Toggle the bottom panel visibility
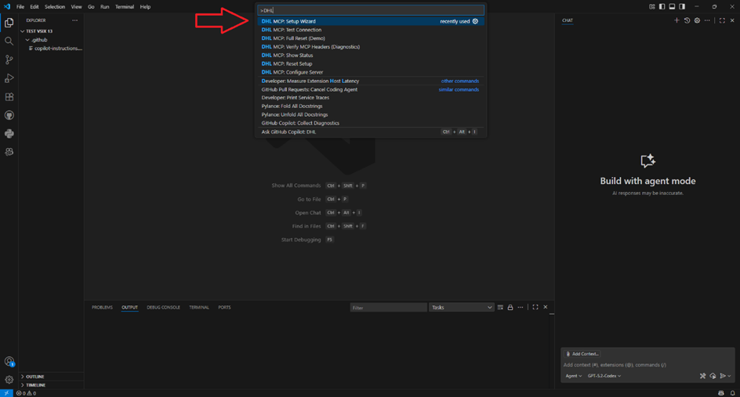This screenshot has height=397, width=740. 672,6
